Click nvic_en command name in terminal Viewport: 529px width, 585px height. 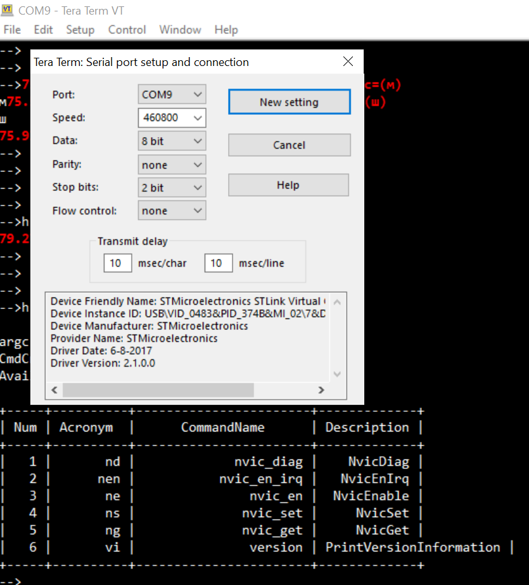[x=276, y=496]
